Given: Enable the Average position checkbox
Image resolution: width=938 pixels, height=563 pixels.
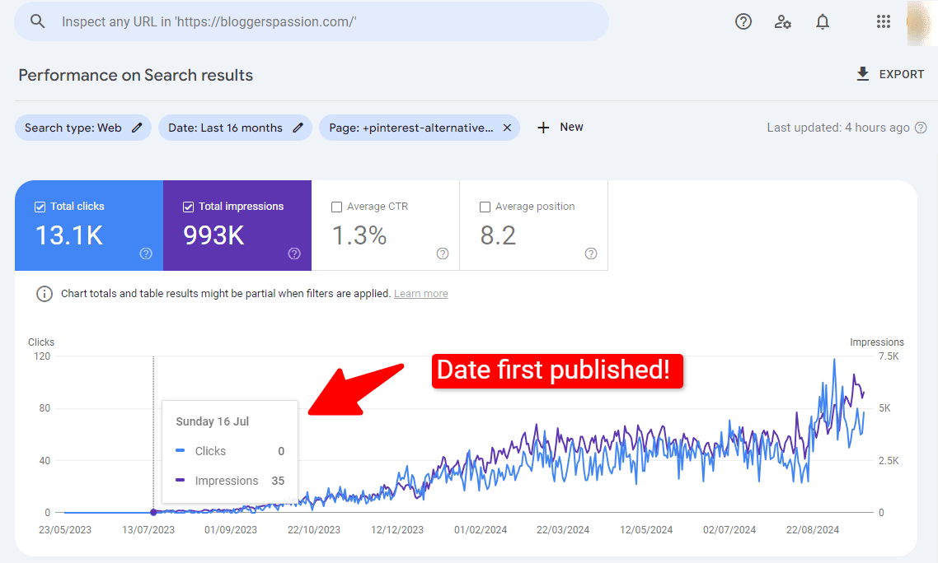Looking at the screenshot, I should pyautogui.click(x=485, y=207).
